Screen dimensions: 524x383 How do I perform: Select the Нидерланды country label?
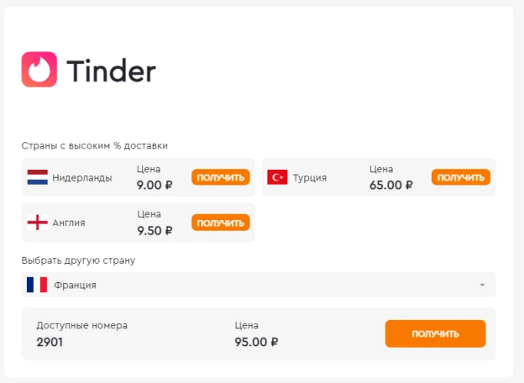click(82, 178)
